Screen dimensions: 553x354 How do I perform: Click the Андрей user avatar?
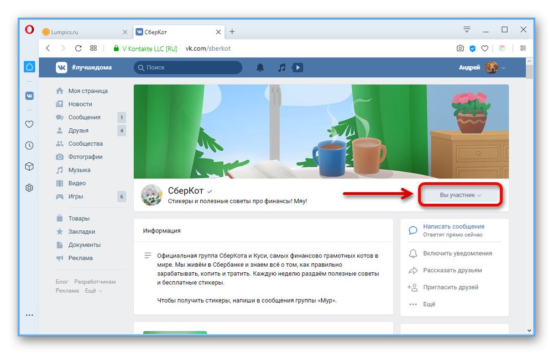click(x=491, y=67)
